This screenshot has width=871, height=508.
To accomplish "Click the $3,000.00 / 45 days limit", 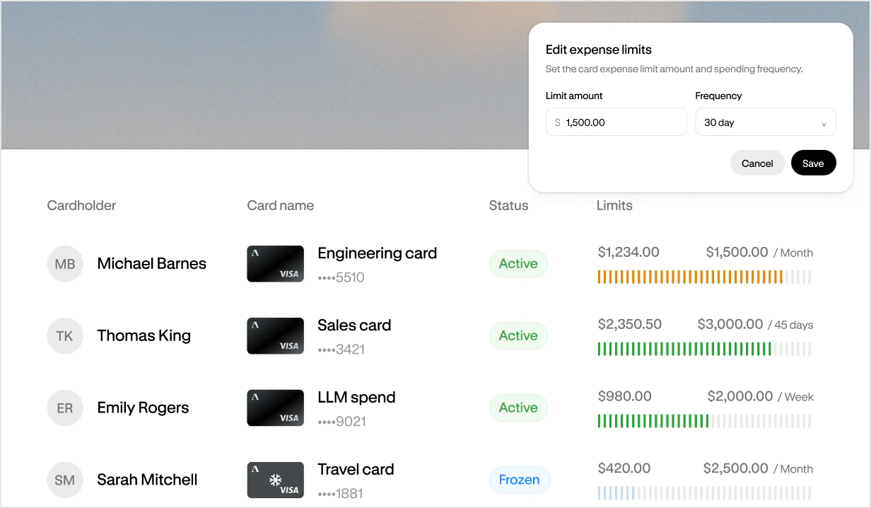I will [755, 325].
